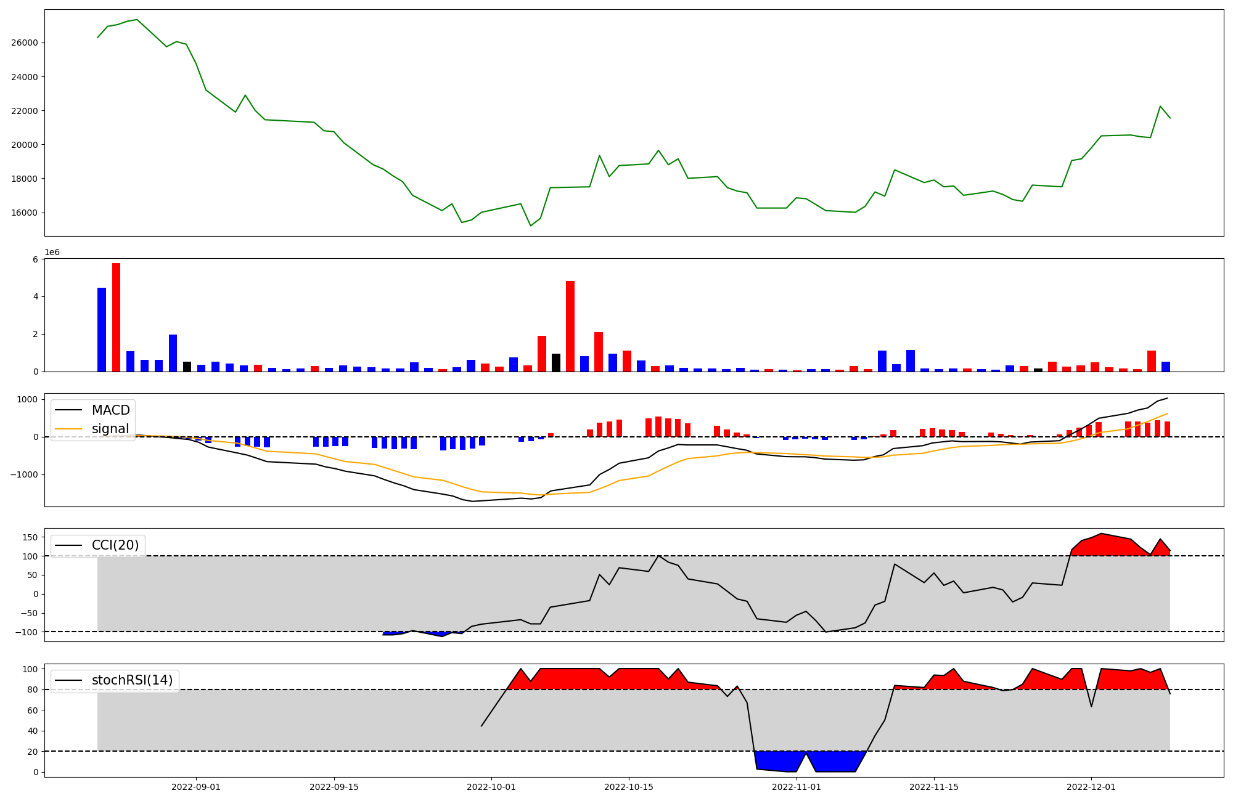Select the 2022-12-01 x-axis date

(x=1091, y=787)
